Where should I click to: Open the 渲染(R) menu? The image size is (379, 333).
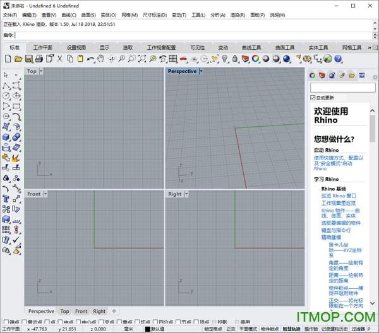pos(238,15)
